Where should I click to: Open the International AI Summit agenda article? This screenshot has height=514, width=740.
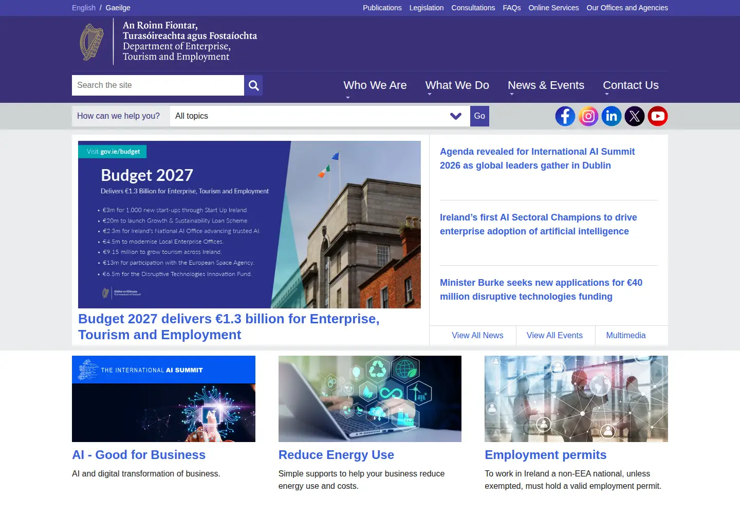(537, 158)
